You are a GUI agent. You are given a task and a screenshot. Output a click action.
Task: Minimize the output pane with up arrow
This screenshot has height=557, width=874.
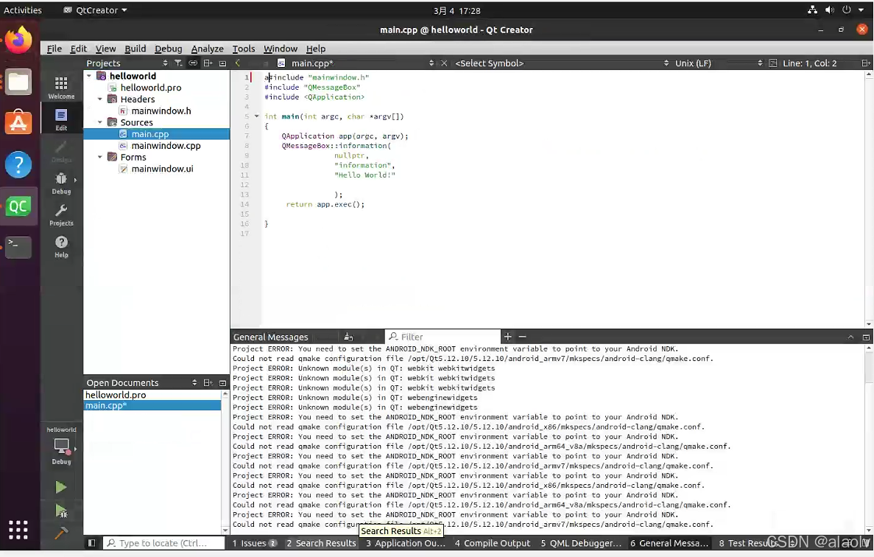tap(850, 337)
